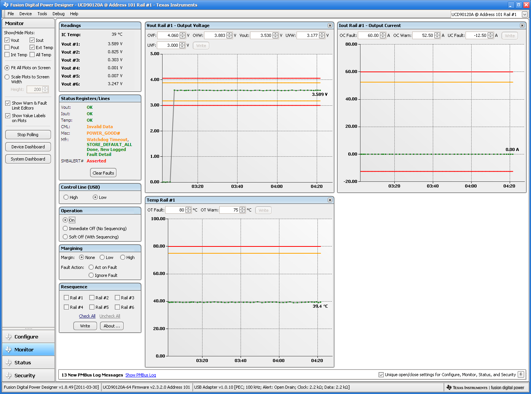Close the Vout Rail #1 plot panel
Image resolution: width=531 pixels, height=394 pixels.
pyautogui.click(x=330, y=25)
